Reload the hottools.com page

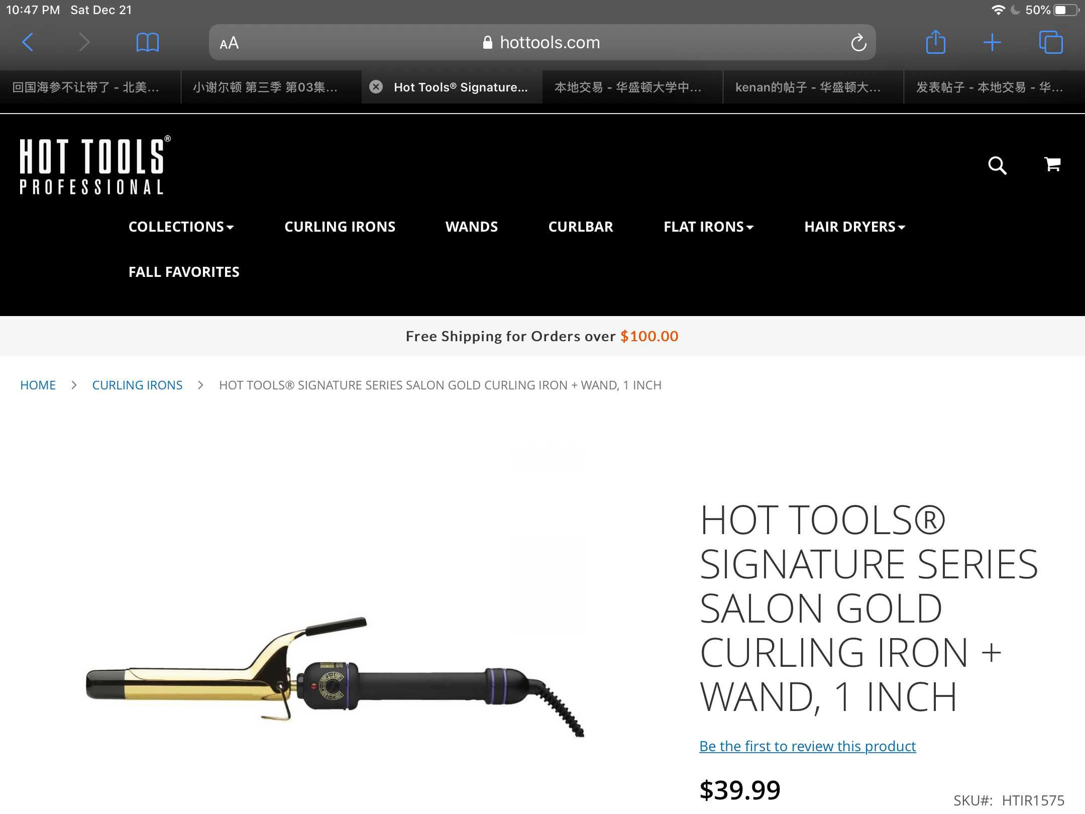click(x=858, y=43)
